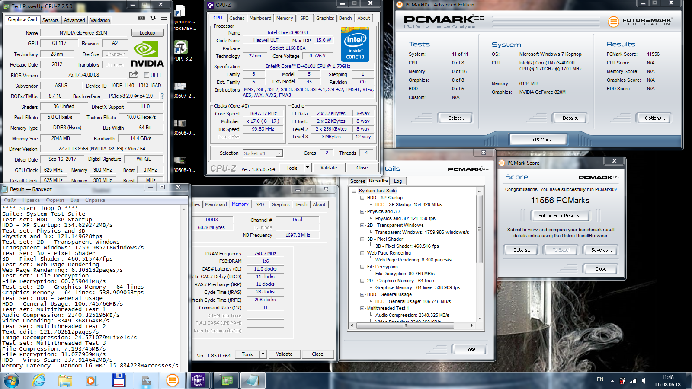Collapse the 3D - Pixel Shader node
The height and width of the screenshot is (389, 692).
362,239
